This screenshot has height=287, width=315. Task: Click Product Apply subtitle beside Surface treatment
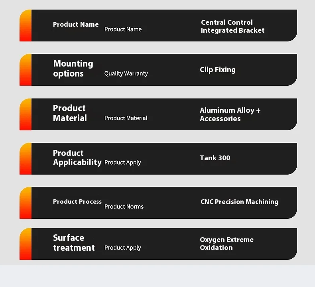click(122, 248)
